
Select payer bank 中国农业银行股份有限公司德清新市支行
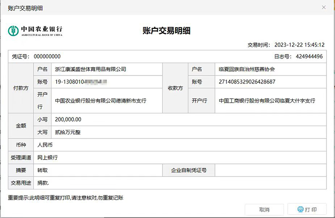pyautogui.click(x=100, y=101)
